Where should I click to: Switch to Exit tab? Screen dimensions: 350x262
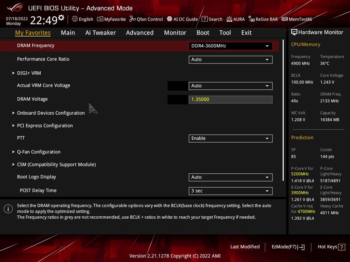click(x=246, y=33)
